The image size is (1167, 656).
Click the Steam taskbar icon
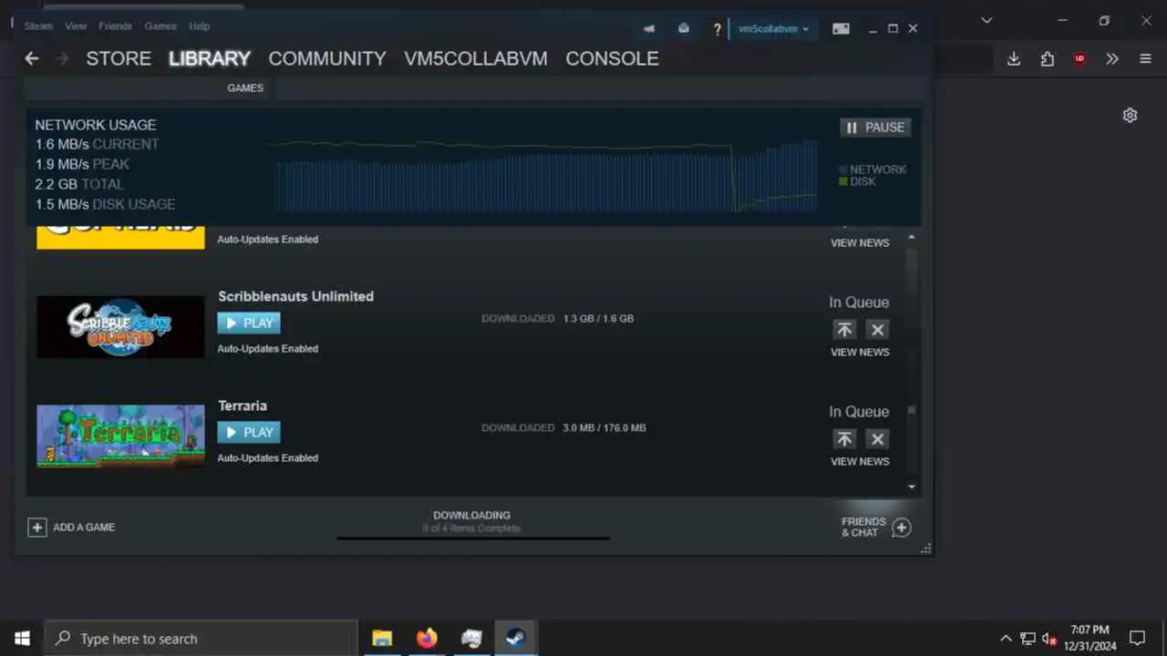click(516, 639)
